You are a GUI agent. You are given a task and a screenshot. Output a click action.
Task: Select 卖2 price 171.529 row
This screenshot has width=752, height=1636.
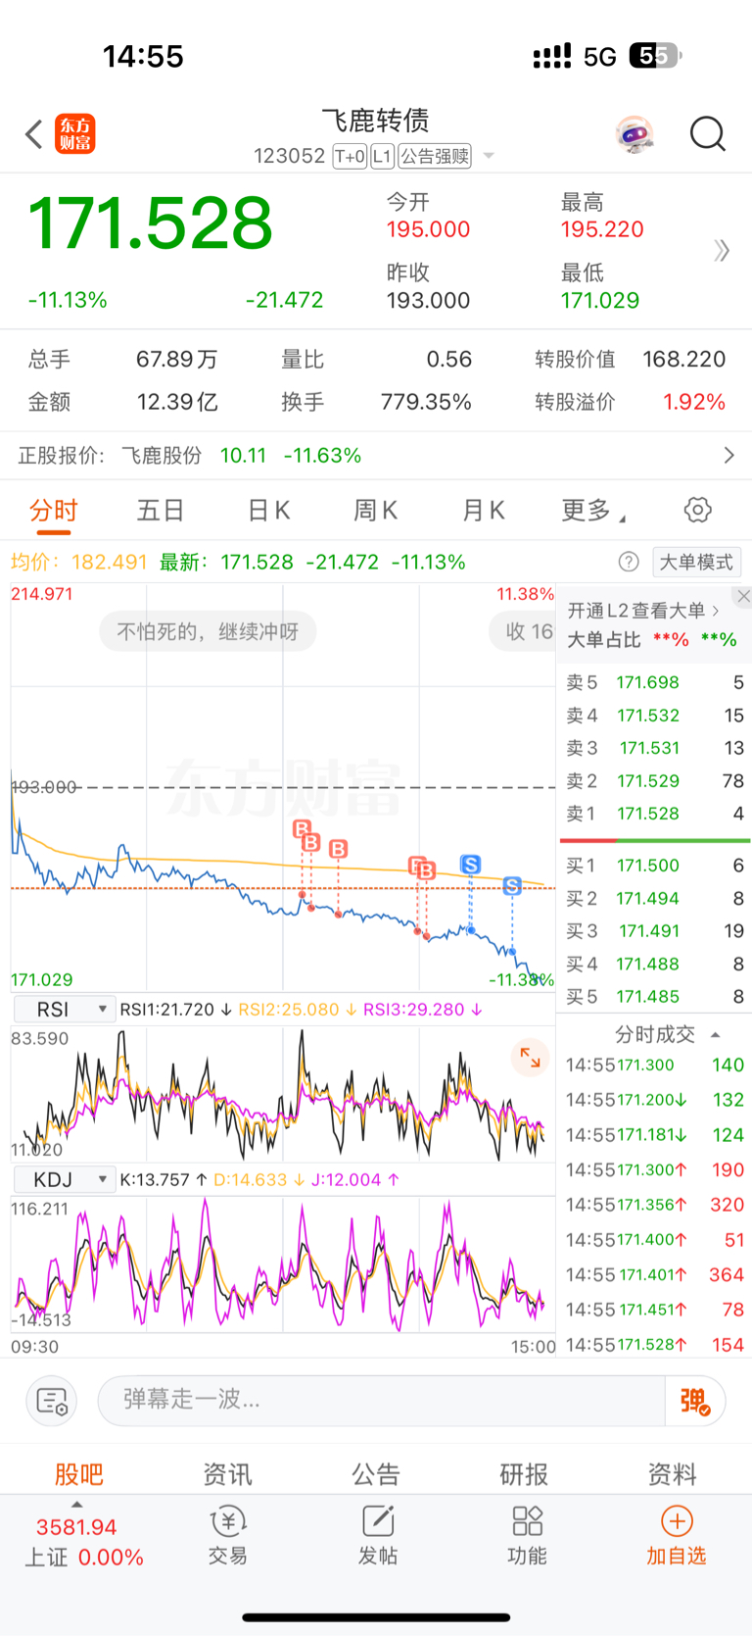coord(654,781)
